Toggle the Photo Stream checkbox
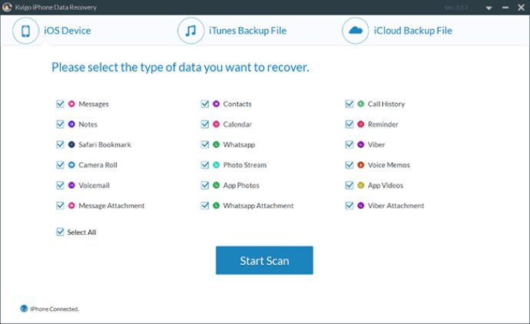This screenshot has height=324, width=530. (205, 165)
